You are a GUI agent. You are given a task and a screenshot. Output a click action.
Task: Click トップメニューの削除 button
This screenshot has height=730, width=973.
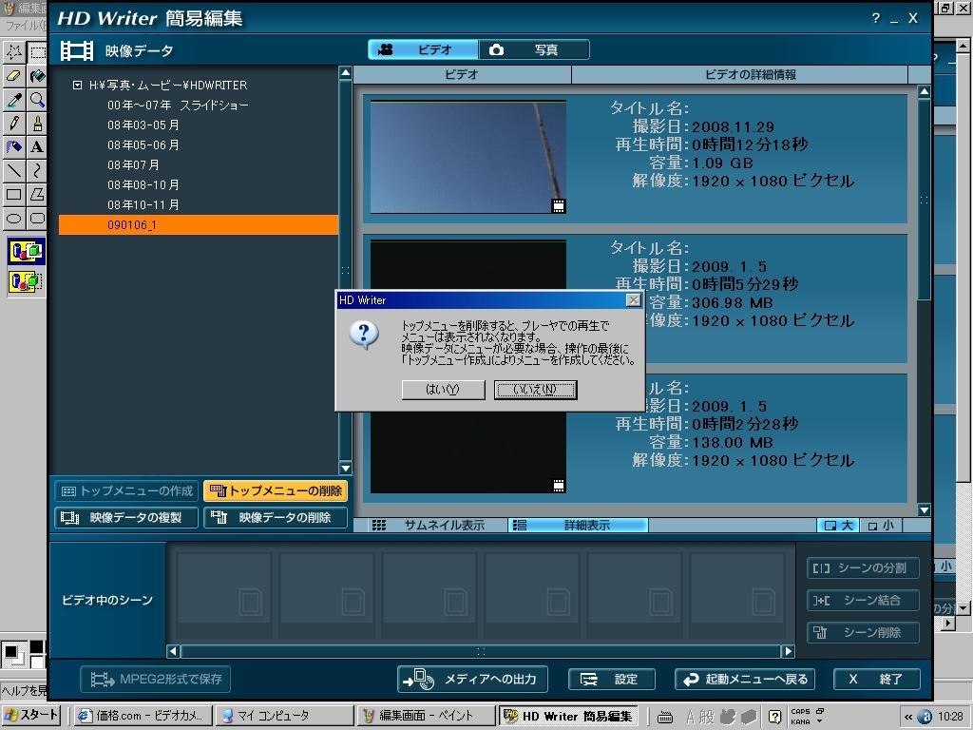pos(276,491)
